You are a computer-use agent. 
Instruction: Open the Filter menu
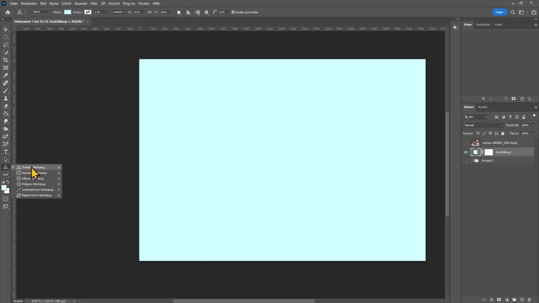tap(94, 3)
